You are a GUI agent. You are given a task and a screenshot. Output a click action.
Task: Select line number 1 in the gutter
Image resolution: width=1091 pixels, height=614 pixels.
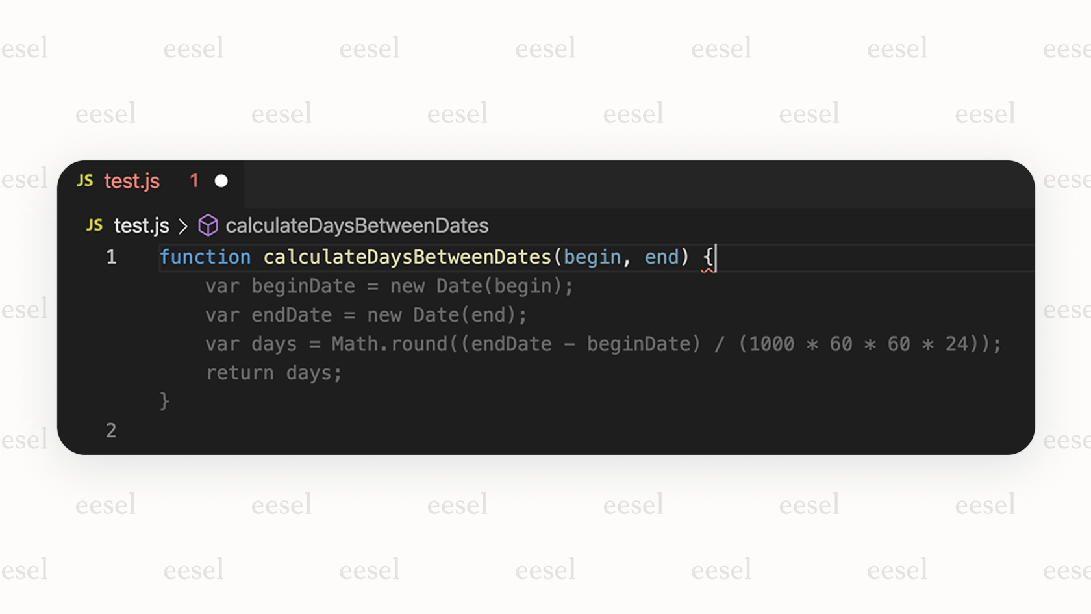(x=111, y=257)
